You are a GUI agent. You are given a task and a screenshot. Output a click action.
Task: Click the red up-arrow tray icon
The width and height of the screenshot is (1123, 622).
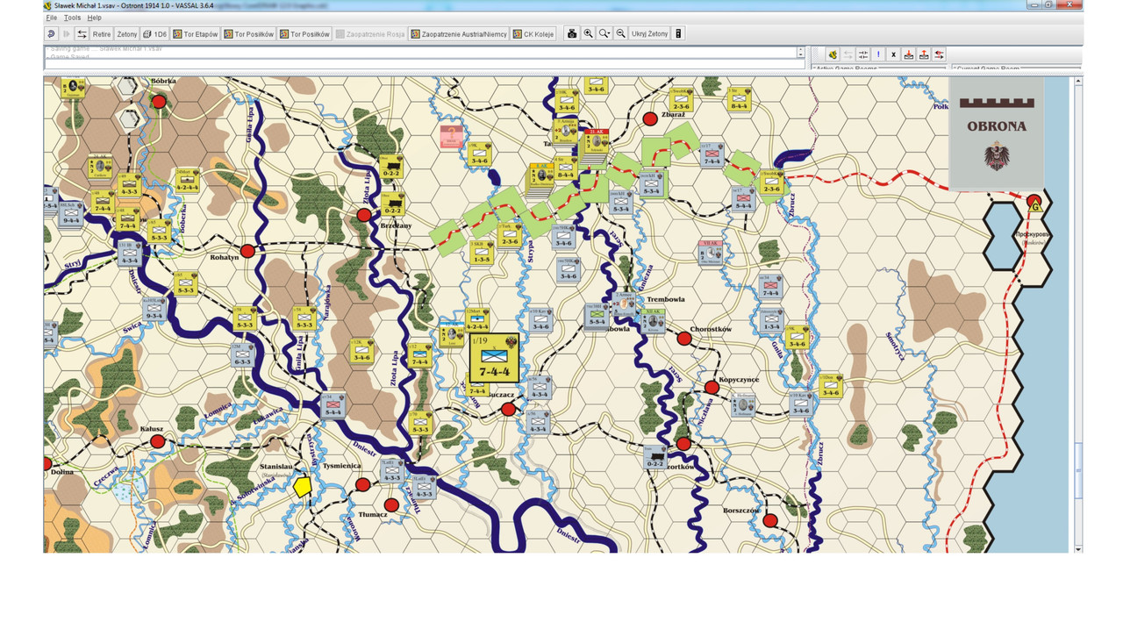[x=924, y=54]
